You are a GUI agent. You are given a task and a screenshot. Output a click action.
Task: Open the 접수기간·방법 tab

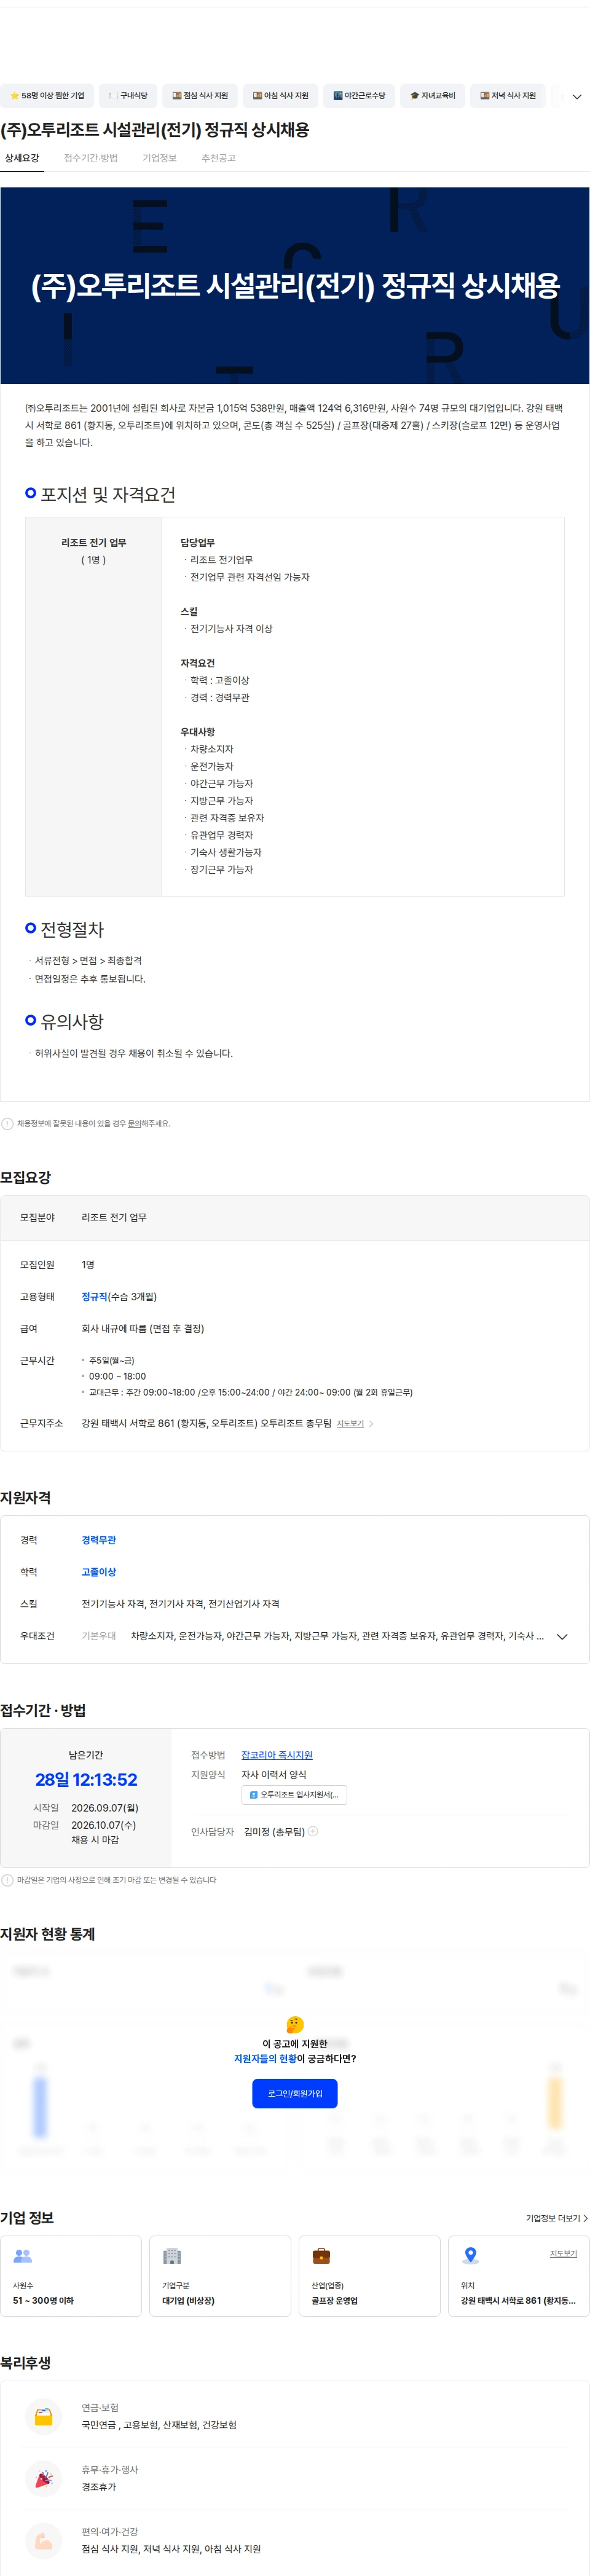(x=91, y=158)
